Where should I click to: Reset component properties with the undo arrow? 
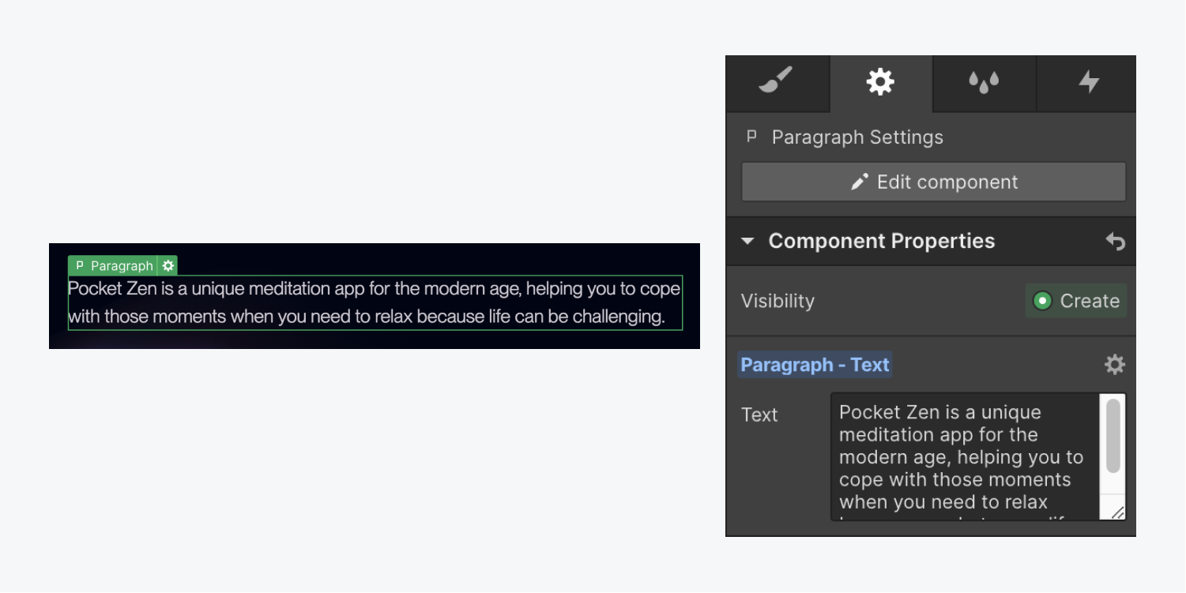click(1115, 242)
